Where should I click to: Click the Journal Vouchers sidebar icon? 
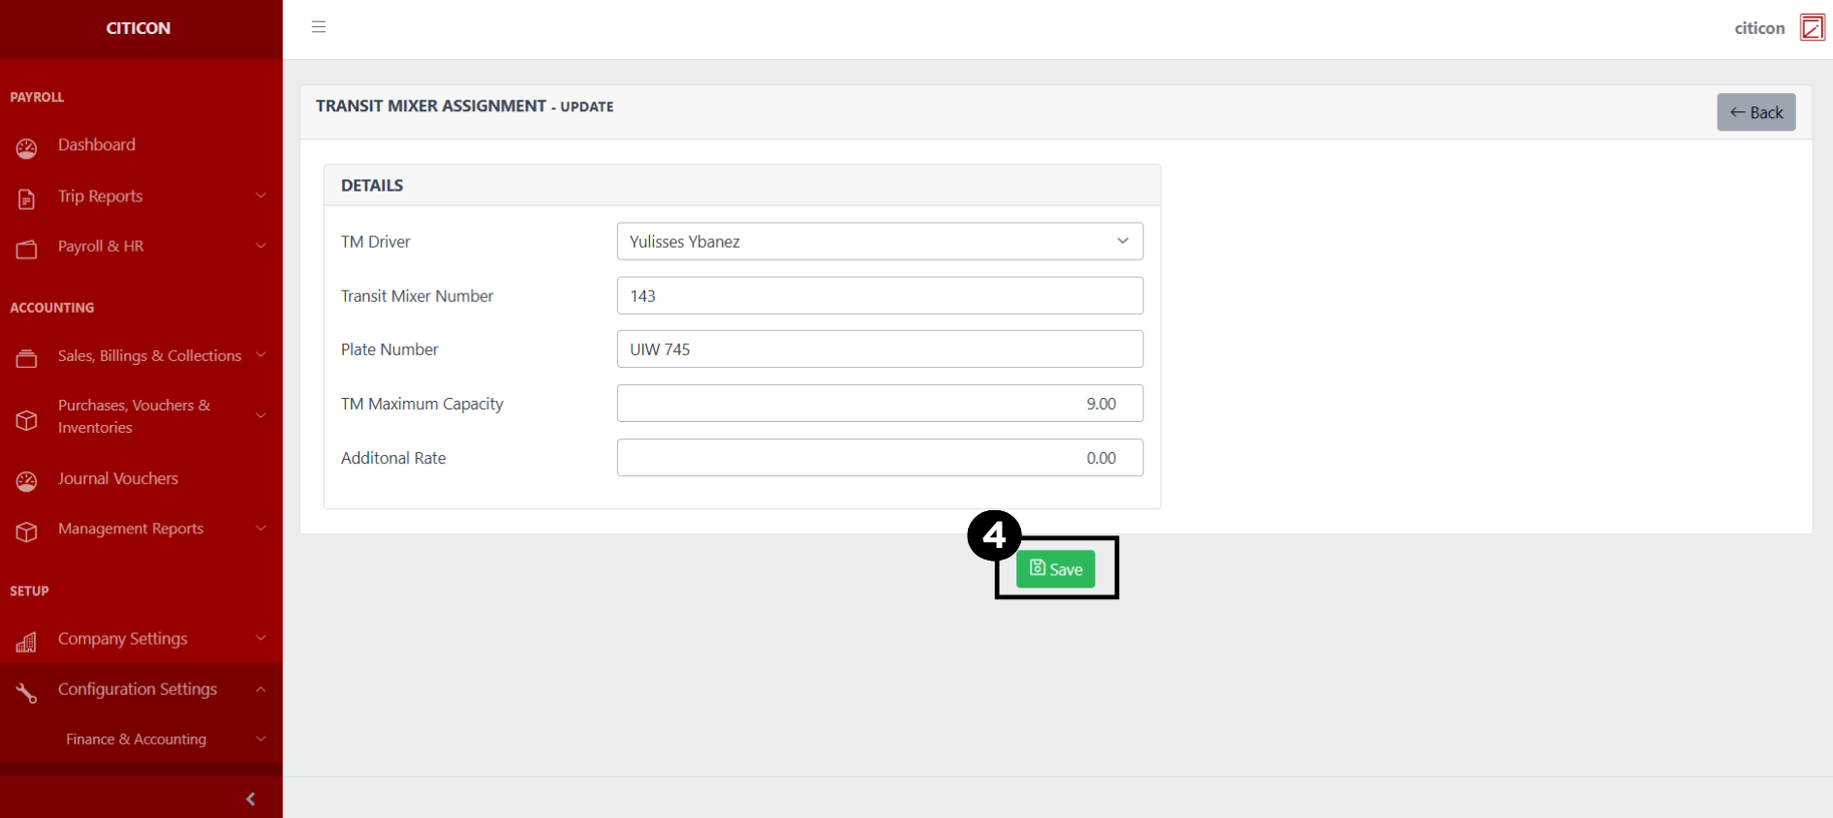26,481
